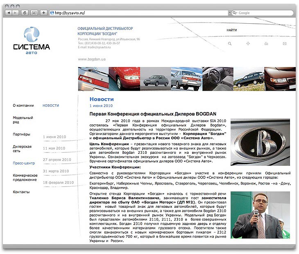Click the phone number line in the header
The width and height of the screenshot is (299, 254).
coord(99,43)
